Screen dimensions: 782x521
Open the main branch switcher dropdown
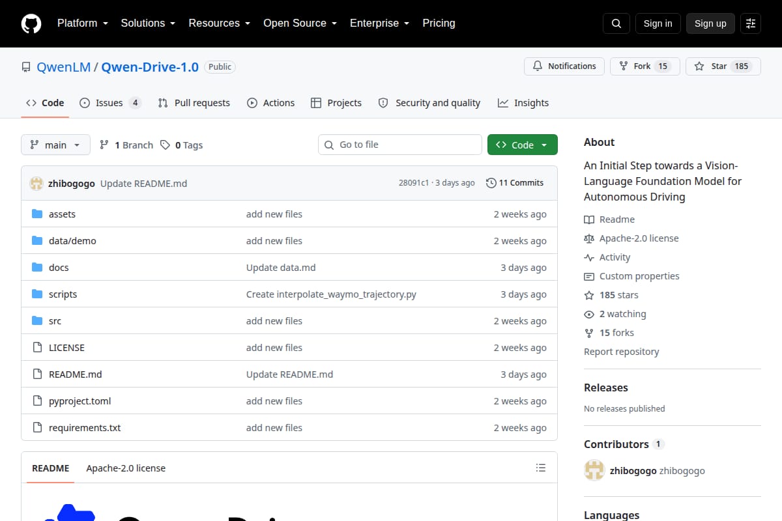click(x=55, y=145)
